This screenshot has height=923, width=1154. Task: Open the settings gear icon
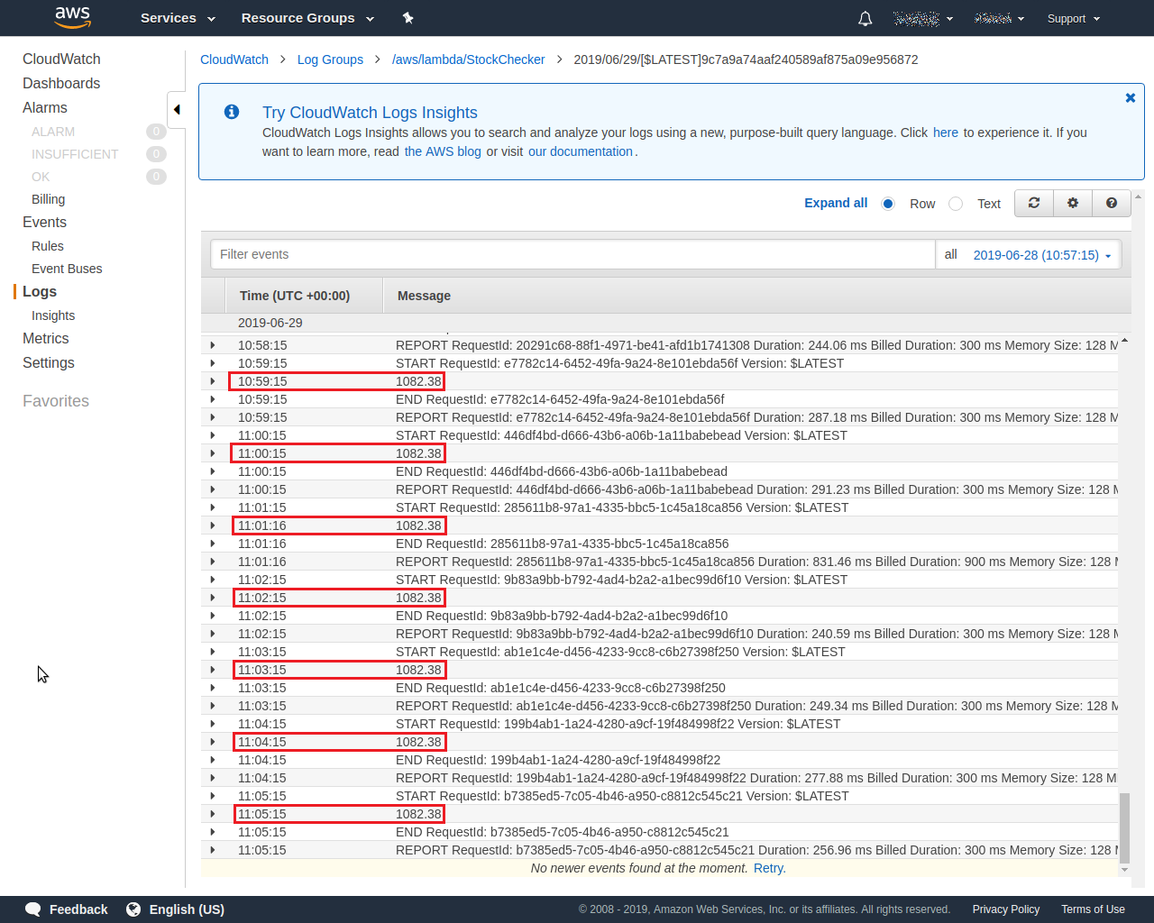click(1072, 203)
